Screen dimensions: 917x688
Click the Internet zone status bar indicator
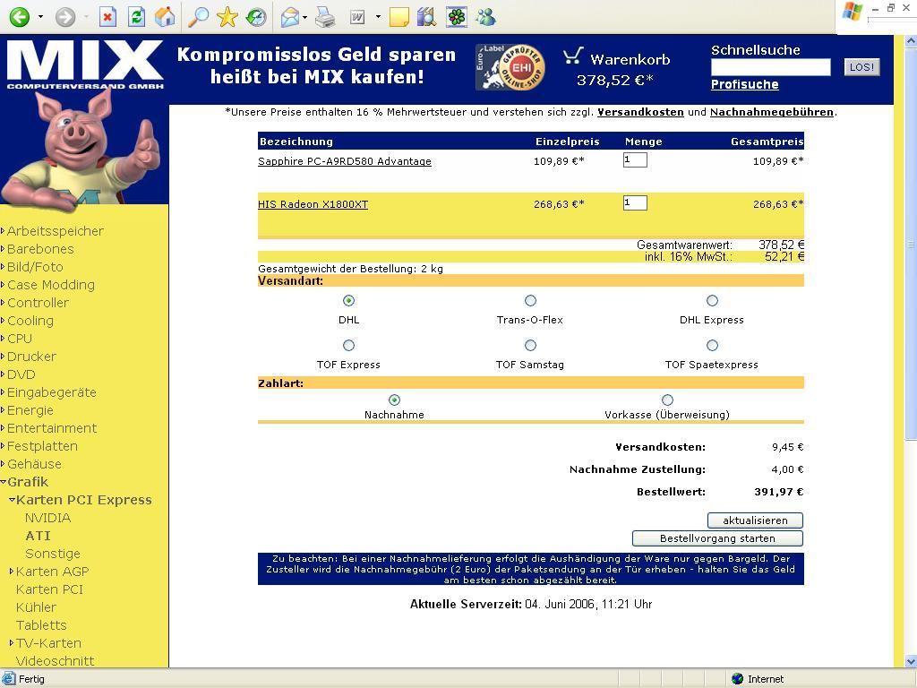point(758,679)
